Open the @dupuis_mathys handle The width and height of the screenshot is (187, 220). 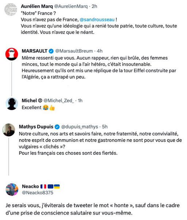click(x=80, y=127)
